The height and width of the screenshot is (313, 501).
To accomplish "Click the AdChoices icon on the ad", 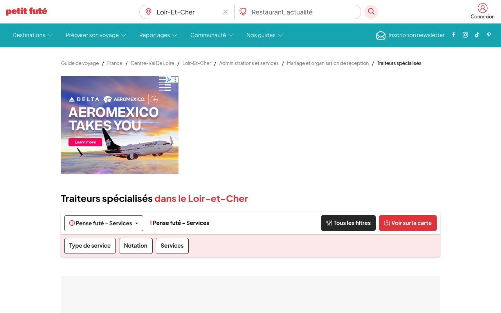I will click(169, 79).
